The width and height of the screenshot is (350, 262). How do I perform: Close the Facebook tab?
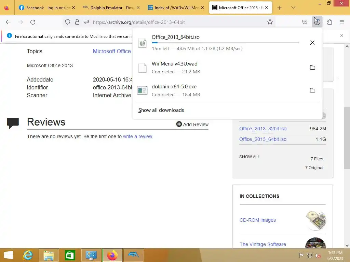[x=73, y=8]
